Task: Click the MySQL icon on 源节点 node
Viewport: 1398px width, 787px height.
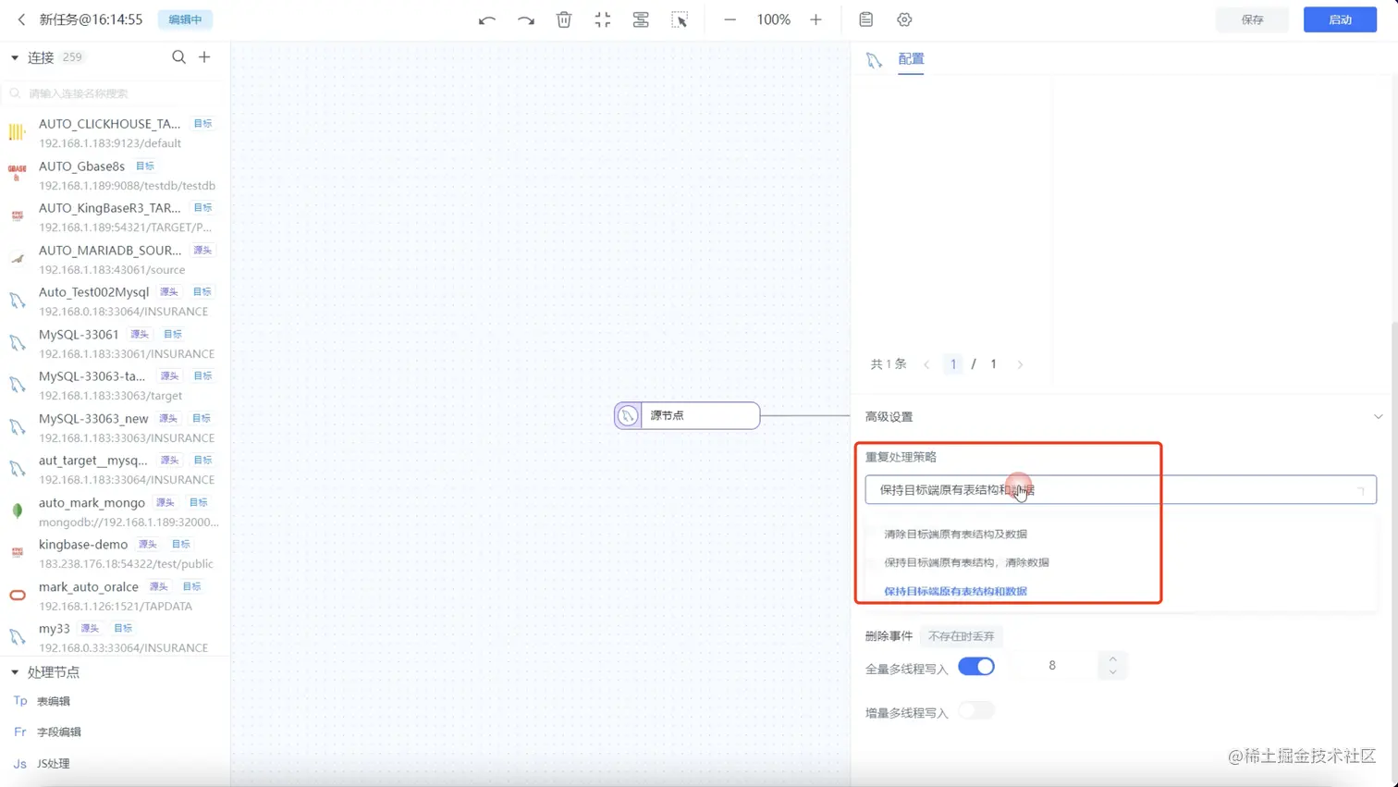Action: [628, 415]
